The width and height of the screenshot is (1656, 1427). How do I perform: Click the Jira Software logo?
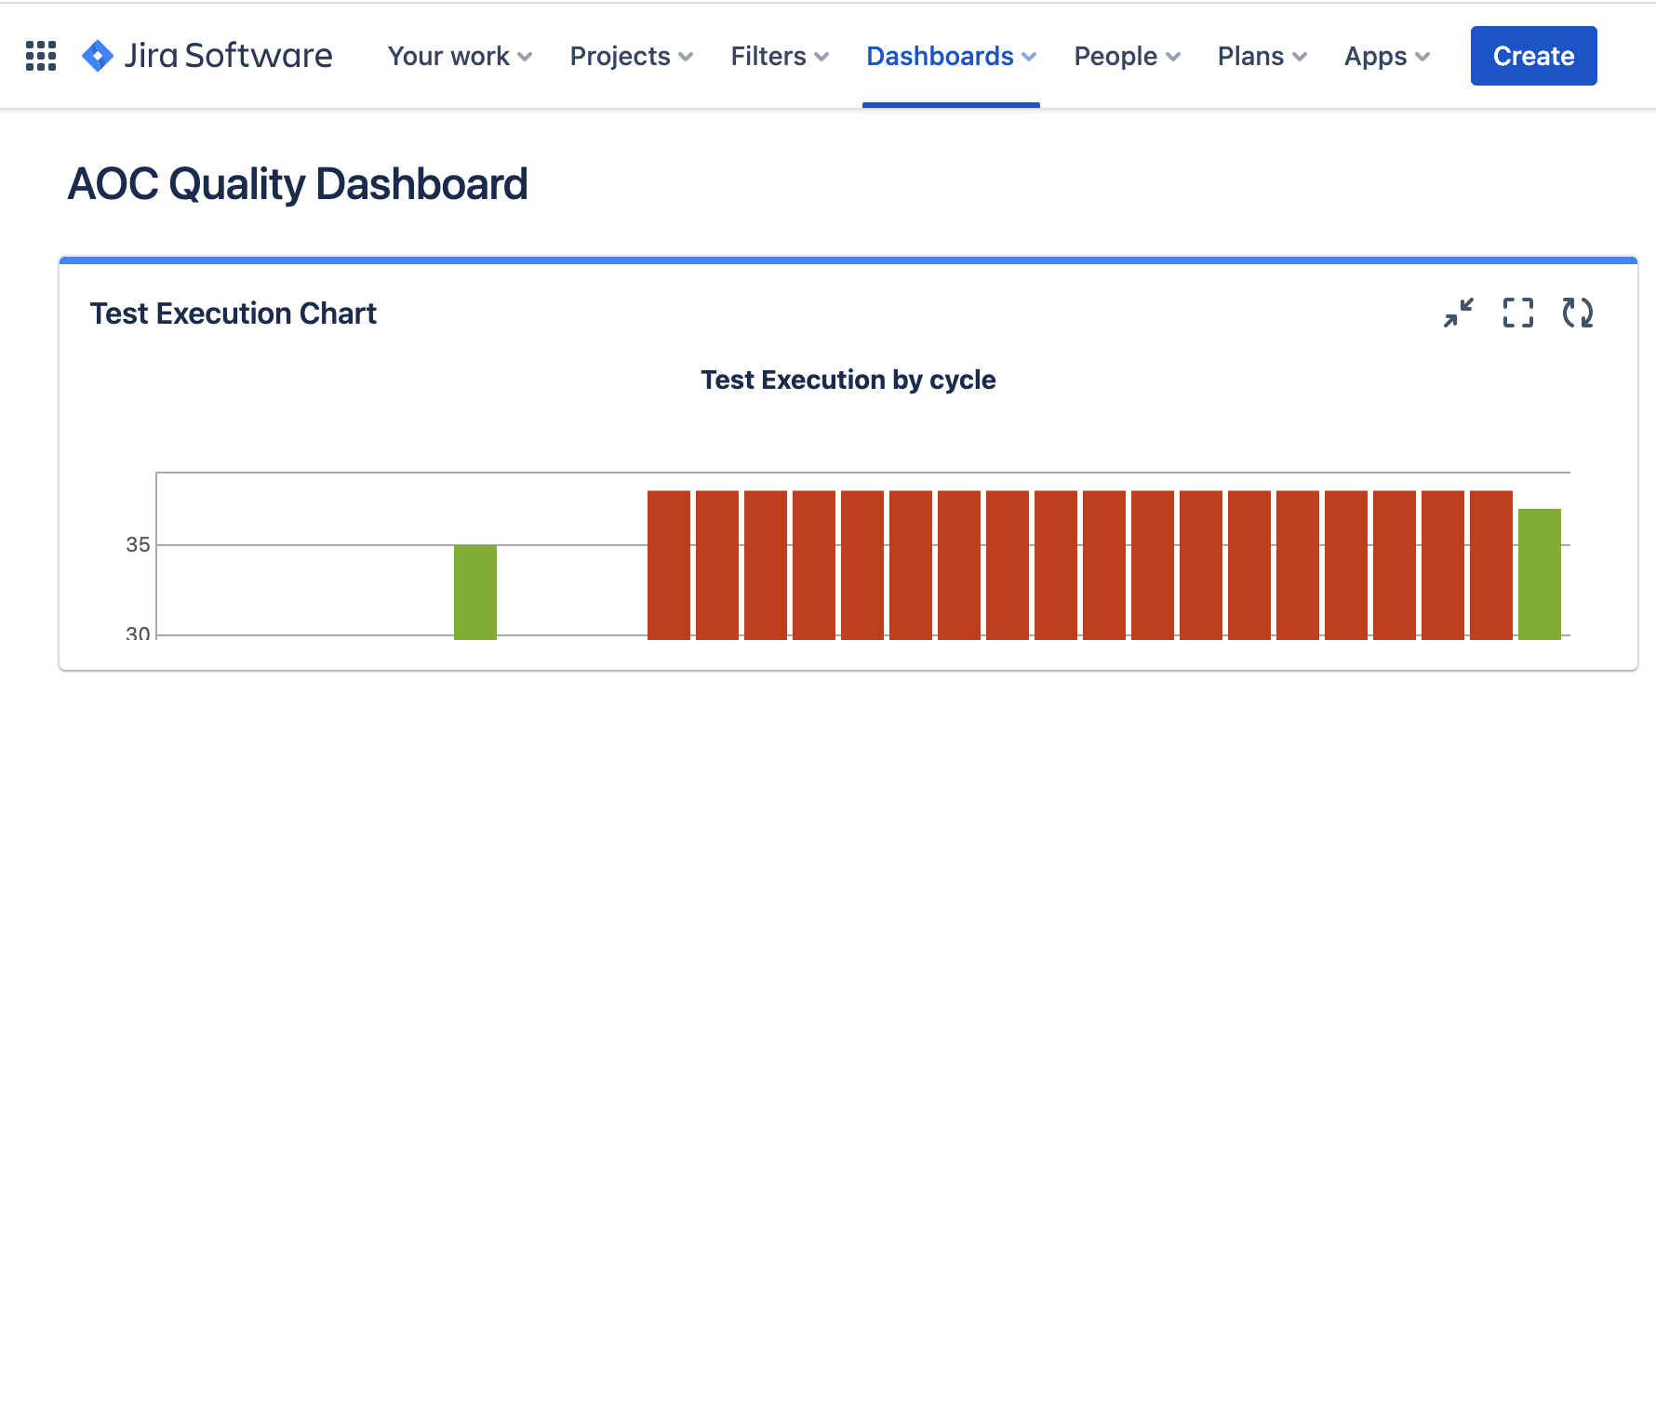coord(207,56)
